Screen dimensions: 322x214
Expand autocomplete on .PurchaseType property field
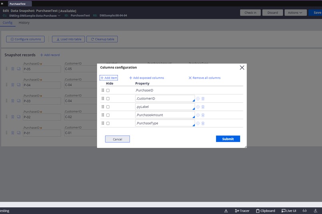pos(193,125)
